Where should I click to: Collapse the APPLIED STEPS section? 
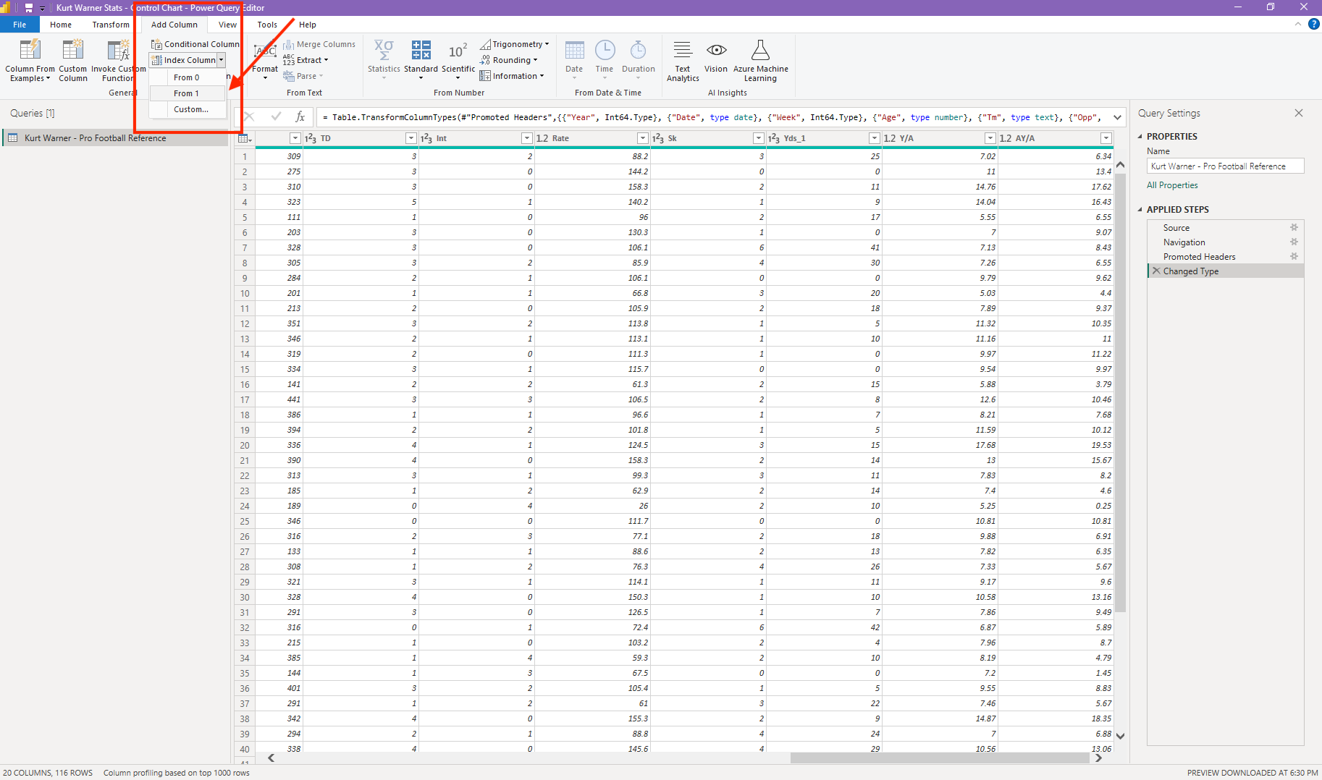1140,209
